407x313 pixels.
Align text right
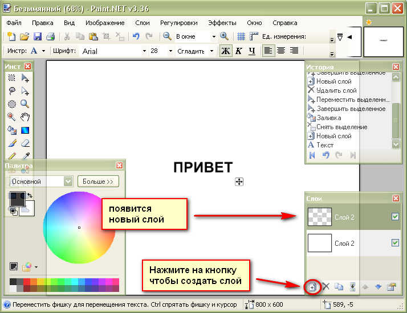[x=294, y=51]
